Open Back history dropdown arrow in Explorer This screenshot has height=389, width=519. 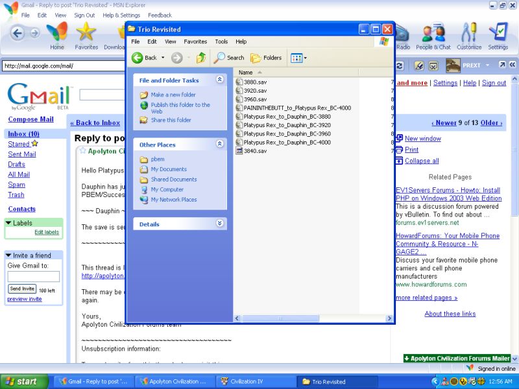tap(163, 58)
